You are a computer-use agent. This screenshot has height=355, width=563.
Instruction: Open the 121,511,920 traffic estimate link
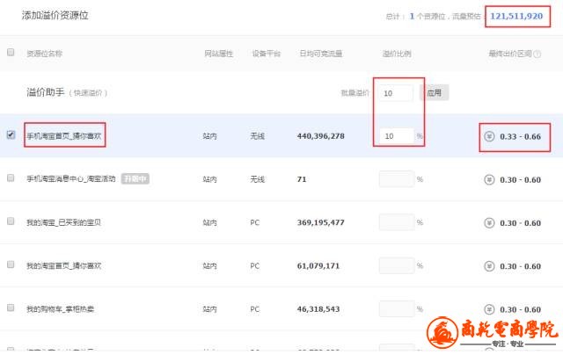[x=516, y=16]
